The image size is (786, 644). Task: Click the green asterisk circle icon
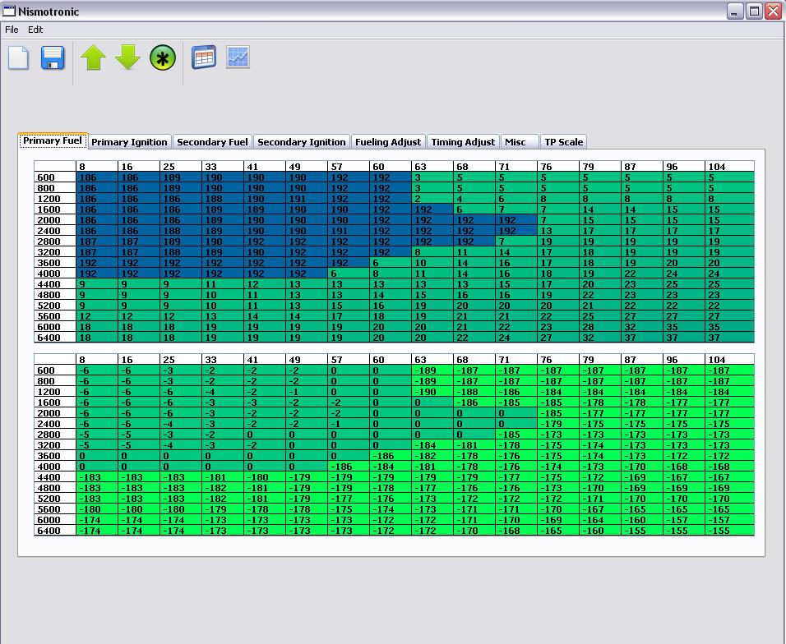[x=163, y=57]
